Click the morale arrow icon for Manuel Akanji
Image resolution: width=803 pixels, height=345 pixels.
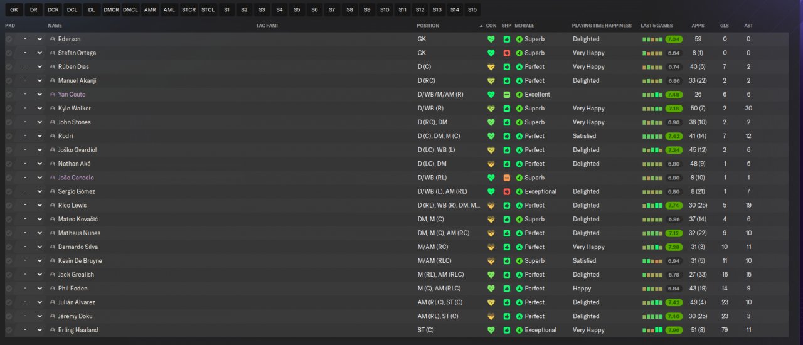[x=519, y=80]
